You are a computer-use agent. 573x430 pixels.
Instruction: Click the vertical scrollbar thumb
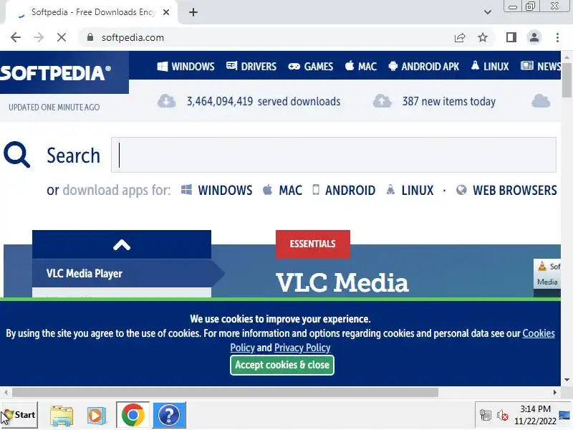coord(567,80)
